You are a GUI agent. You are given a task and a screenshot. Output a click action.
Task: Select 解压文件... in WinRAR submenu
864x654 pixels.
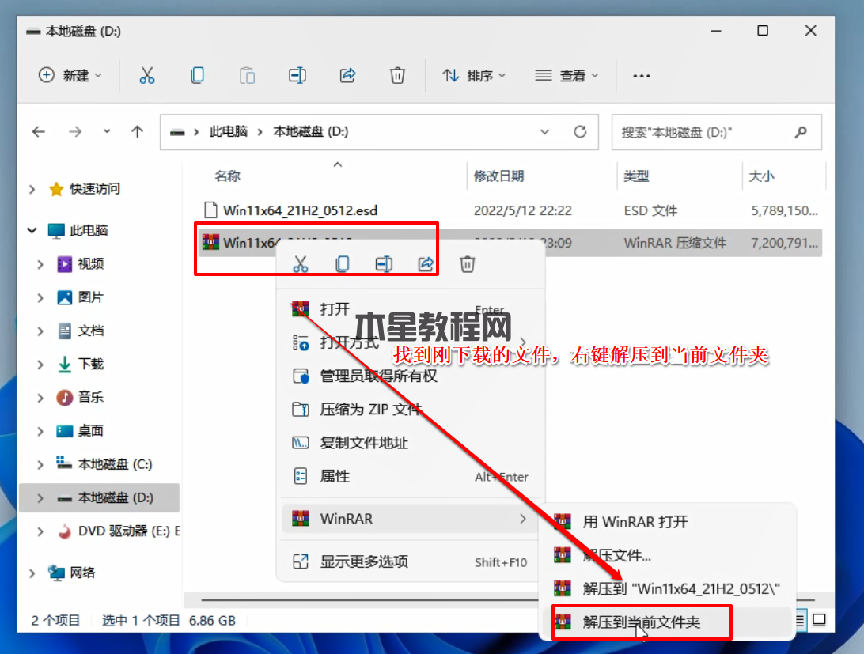click(667, 555)
